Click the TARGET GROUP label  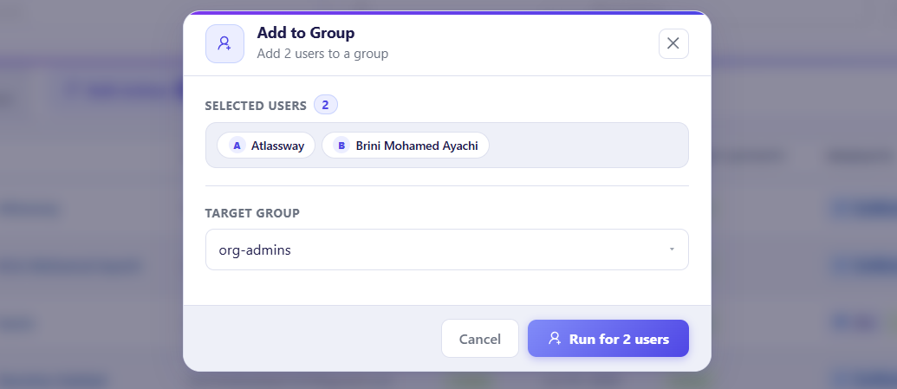coord(252,213)
